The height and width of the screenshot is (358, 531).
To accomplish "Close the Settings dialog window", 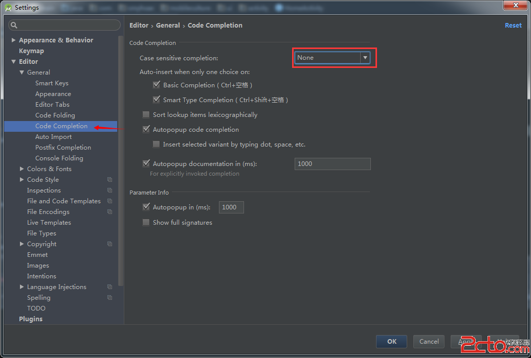I will pos(516,5).
